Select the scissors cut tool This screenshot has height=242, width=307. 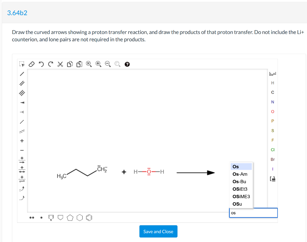point(60,64)
